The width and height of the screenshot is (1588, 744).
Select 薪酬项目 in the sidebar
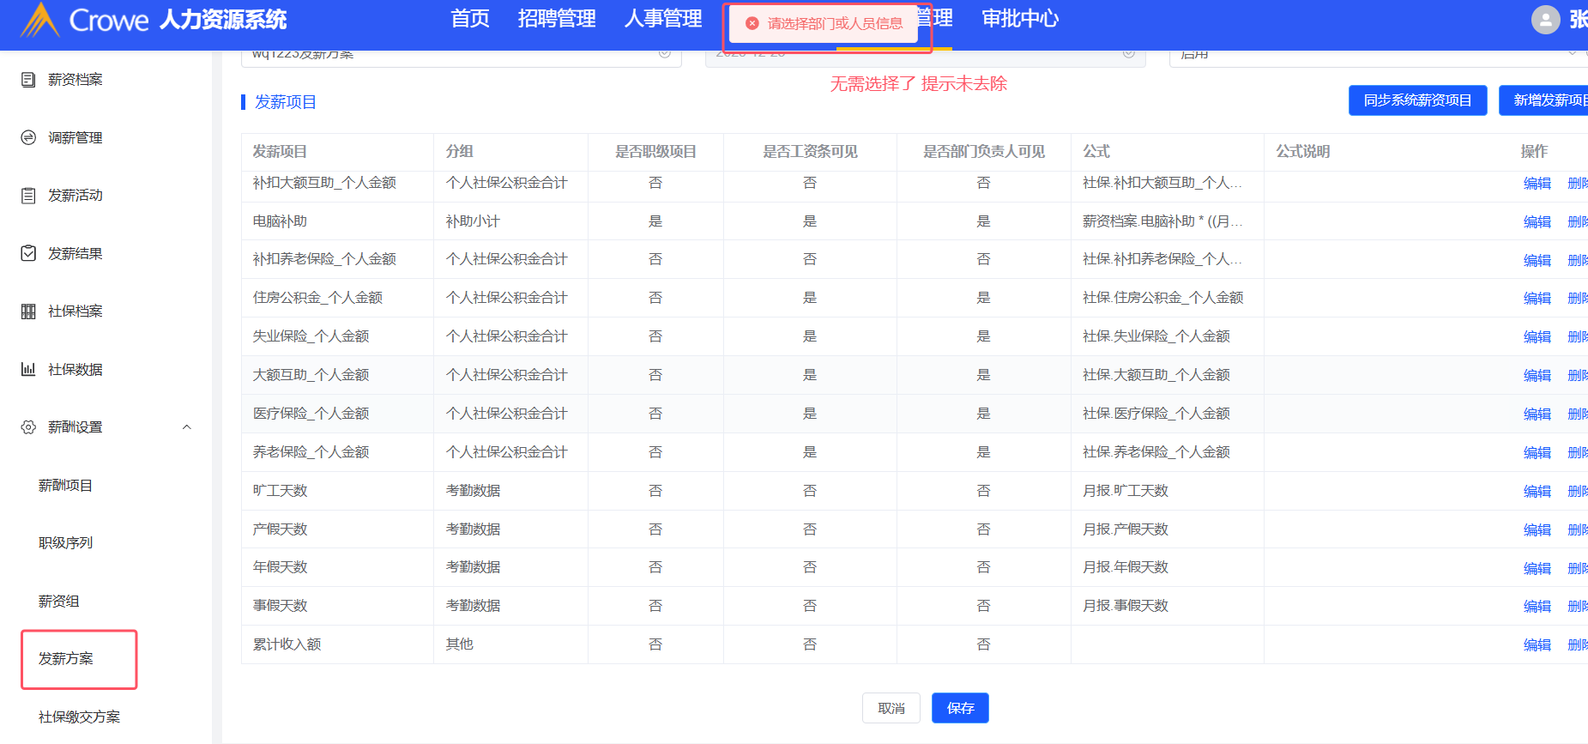65,486
